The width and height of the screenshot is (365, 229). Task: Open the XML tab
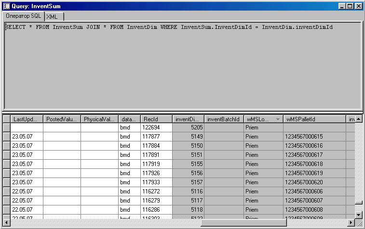coord(54,17)
